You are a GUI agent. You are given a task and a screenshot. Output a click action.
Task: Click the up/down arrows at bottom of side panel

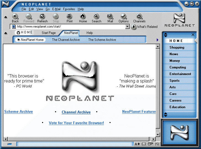166,115
